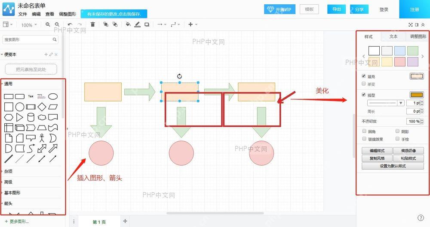
Task: Add a new item to 便笺本 scratchpad
Action: [x=46, y=55]
